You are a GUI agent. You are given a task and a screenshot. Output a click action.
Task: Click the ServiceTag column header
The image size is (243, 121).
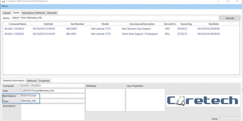pyautogui.click(x=186, y=24)
